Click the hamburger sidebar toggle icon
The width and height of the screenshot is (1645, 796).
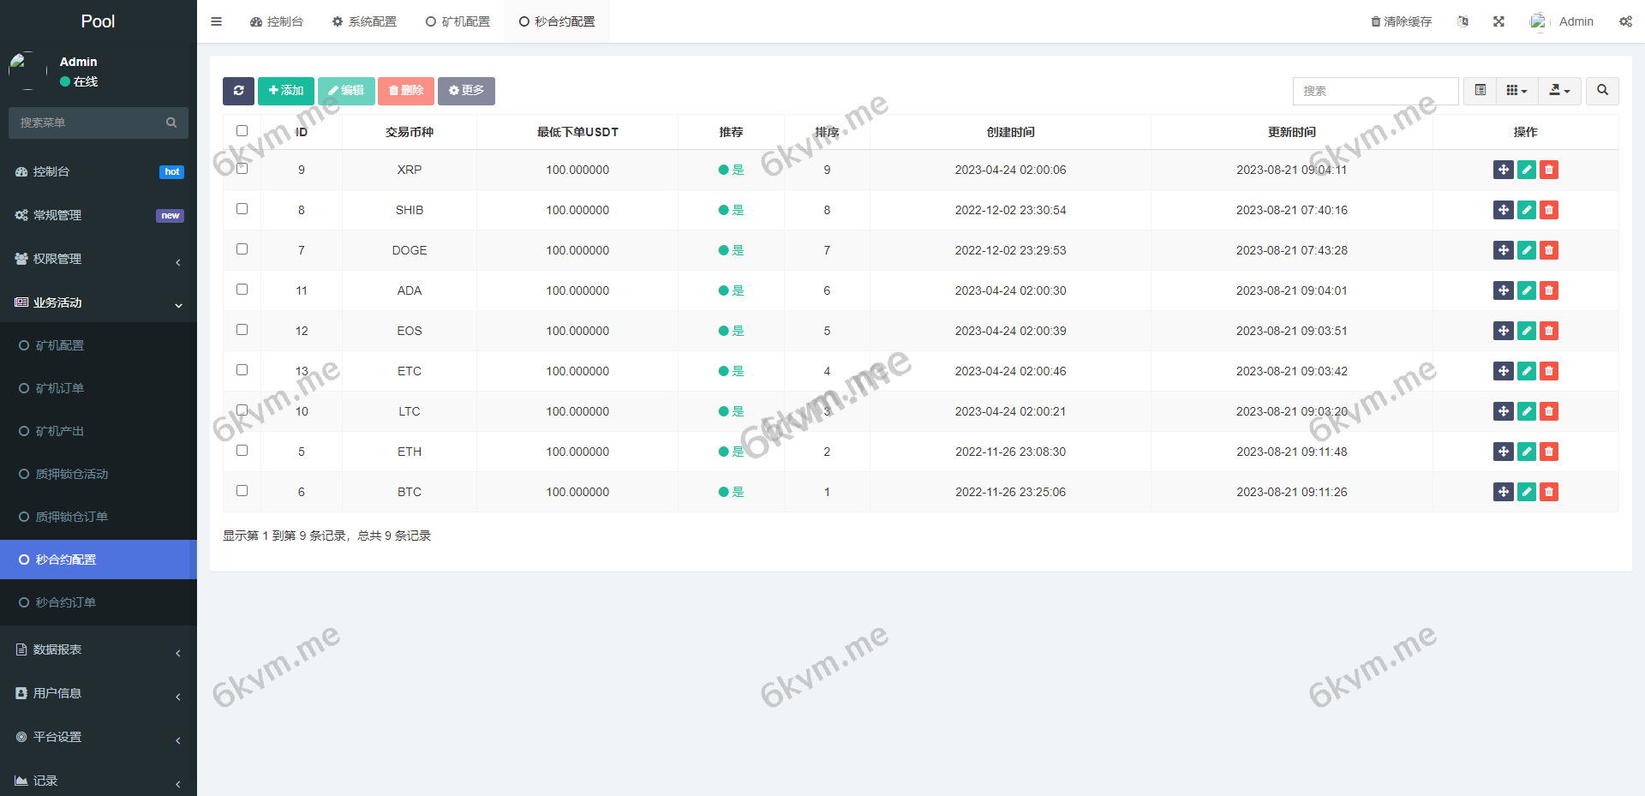217,21
